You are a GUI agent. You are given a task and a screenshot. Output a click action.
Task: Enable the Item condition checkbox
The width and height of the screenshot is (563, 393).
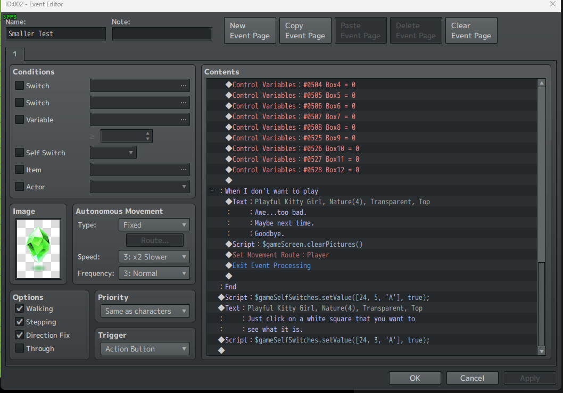point(19,170)
